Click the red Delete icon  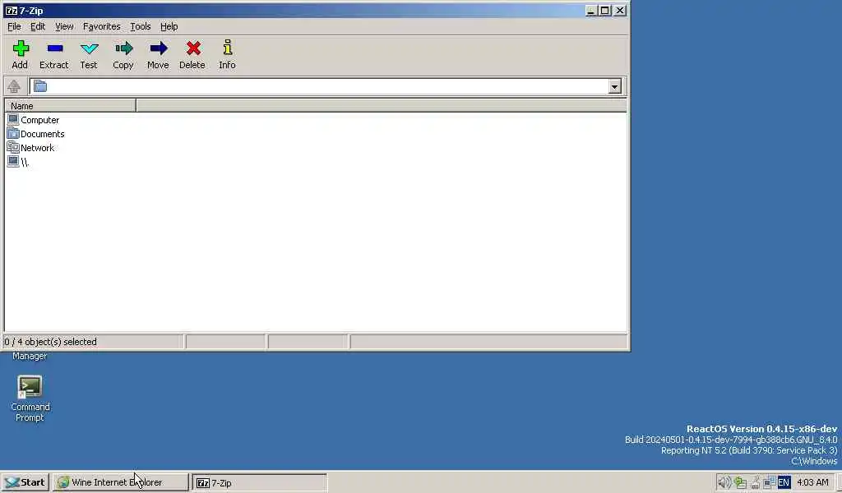tap(193, 48)
